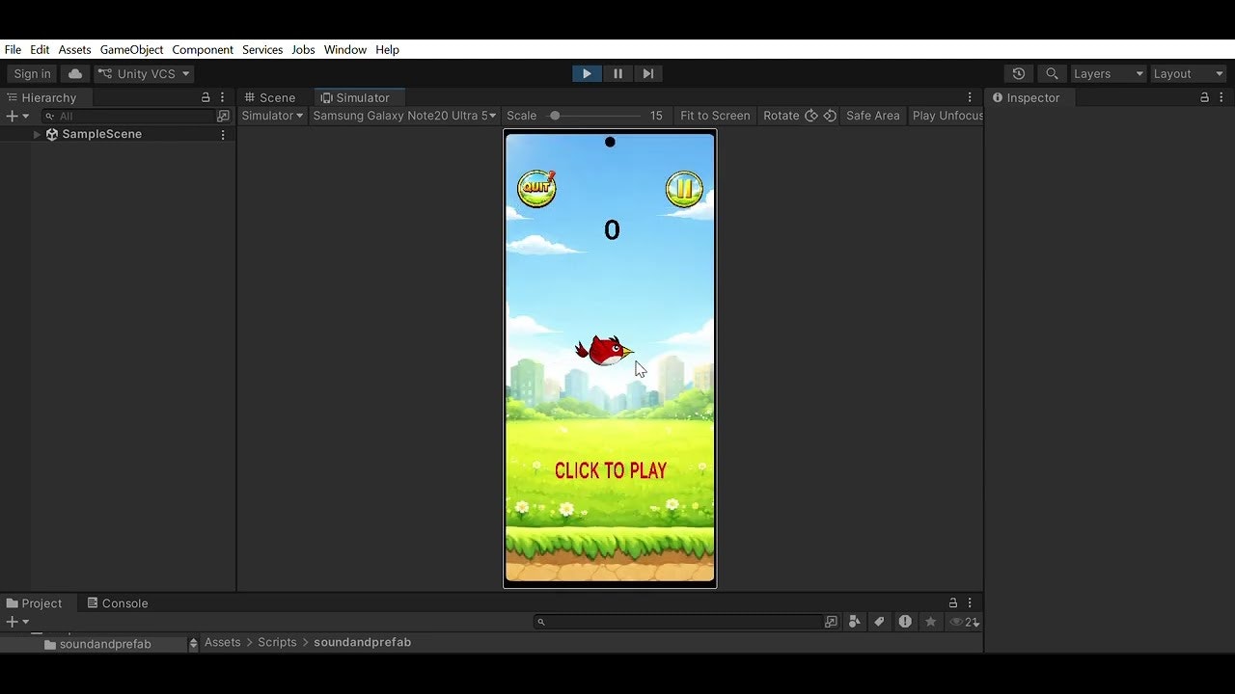The image size is (1235, 694).
Task: Click the Play button in the toolbar
Action: pos(587,73)
